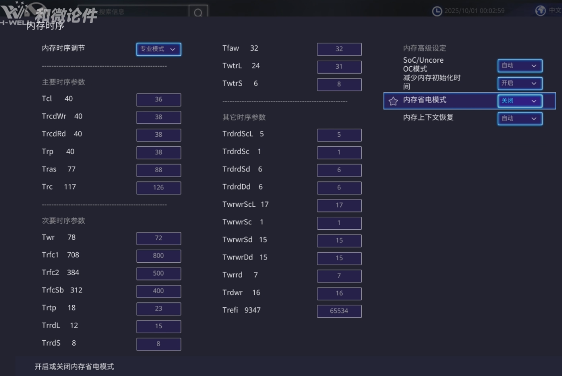Click the date and time text
Image resolution: width=562 pixels, height=376 pixels.
point(474,11)
